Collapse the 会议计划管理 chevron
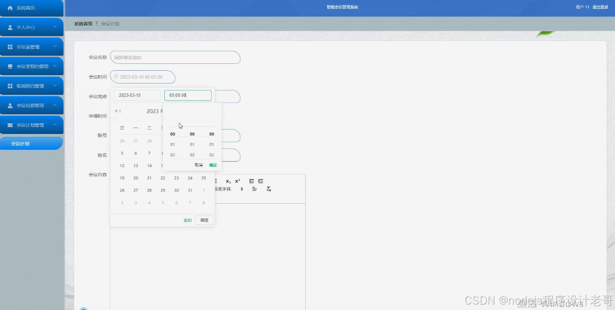615x310 pixels. point(55,125)
